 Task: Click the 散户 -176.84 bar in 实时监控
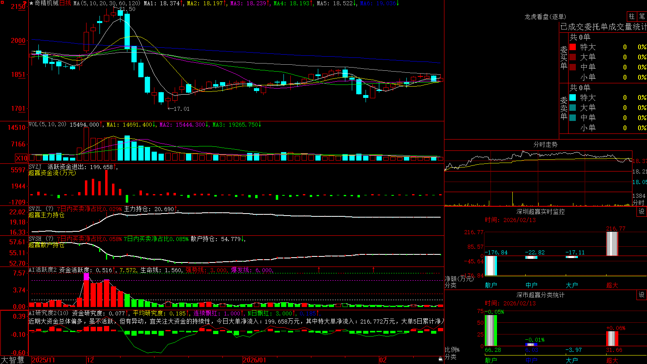(491, 265)
